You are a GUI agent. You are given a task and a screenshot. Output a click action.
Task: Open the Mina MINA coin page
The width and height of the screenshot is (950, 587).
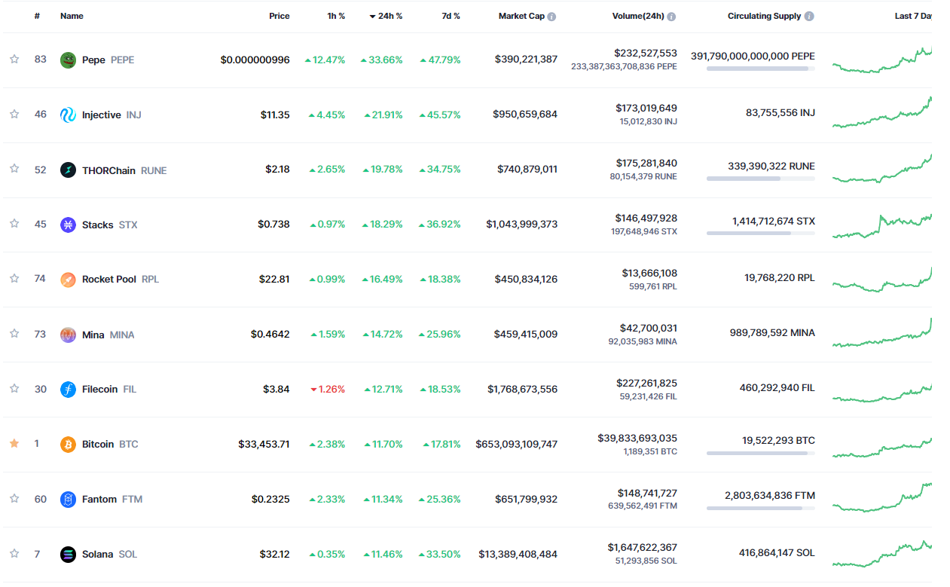point(108,335)
